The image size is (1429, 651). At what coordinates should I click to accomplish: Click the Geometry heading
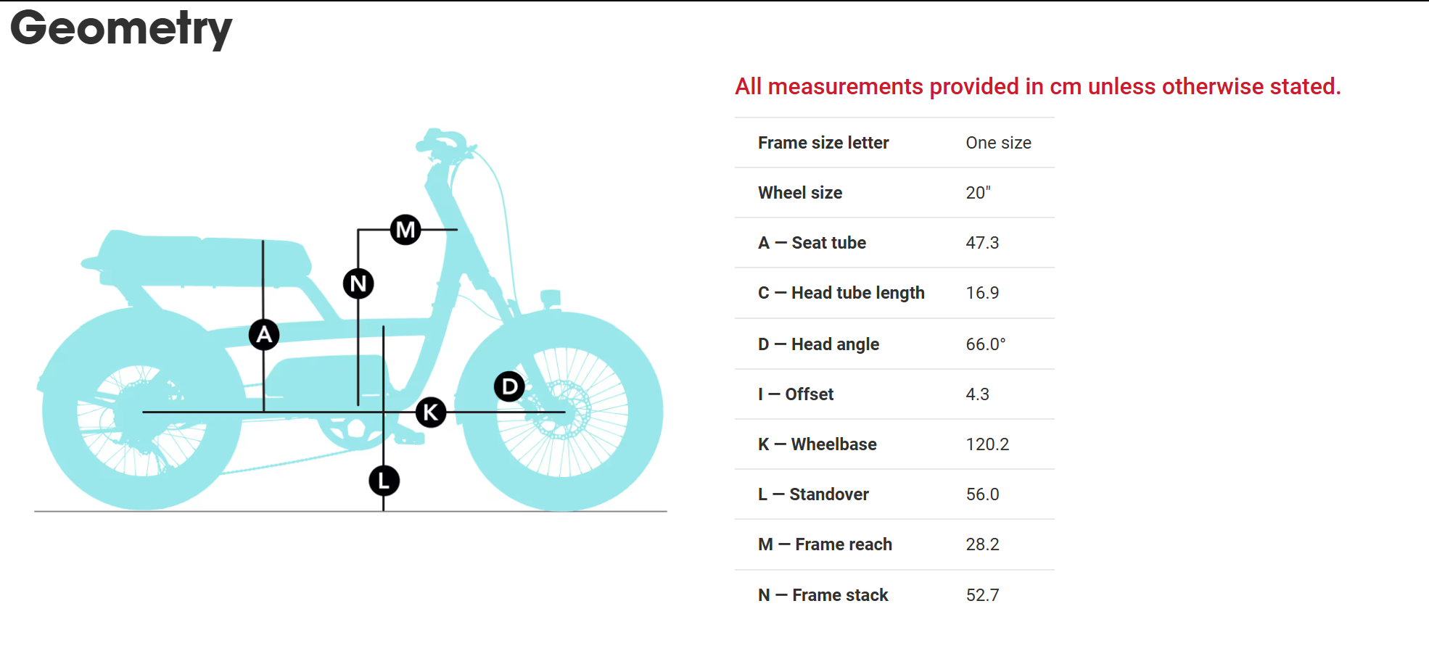point(121,29)
